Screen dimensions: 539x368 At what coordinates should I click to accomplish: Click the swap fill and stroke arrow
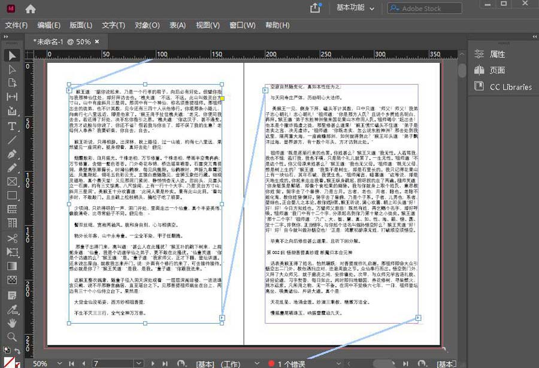pyautogui.click(x=17, y=351)
